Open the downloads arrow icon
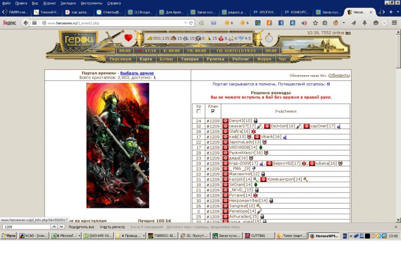 364,23
